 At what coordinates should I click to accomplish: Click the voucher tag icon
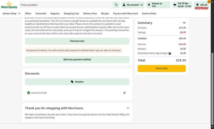coord(72,82)
